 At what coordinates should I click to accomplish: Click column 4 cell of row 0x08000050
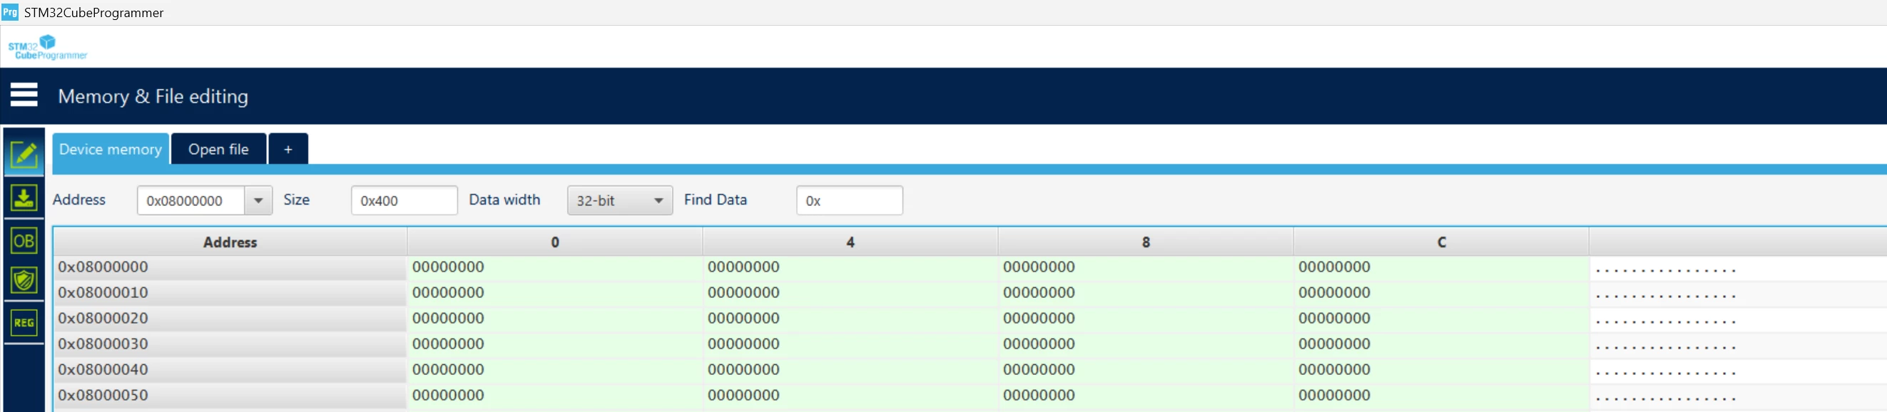click(x=850, y=395)
